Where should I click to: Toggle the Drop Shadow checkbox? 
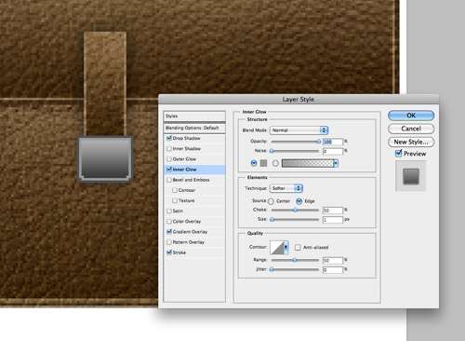[x=169, y=138]
